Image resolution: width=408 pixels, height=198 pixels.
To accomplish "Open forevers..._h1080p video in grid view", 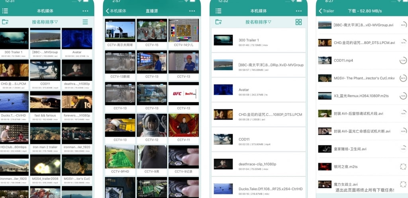I will click(77, 102).
